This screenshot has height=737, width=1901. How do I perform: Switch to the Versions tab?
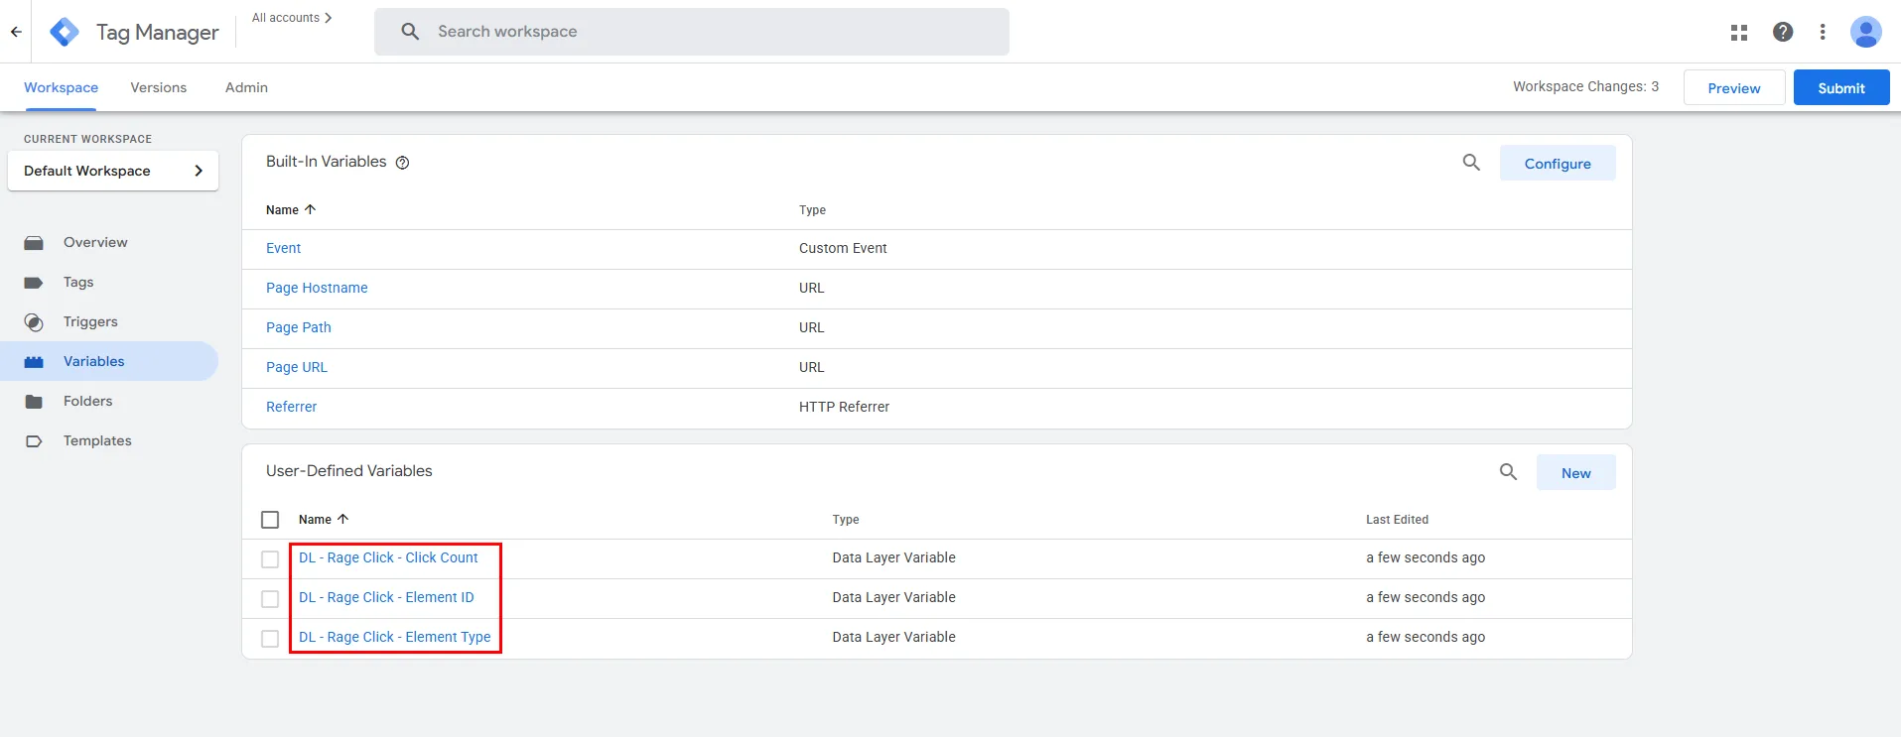point(158,87)
